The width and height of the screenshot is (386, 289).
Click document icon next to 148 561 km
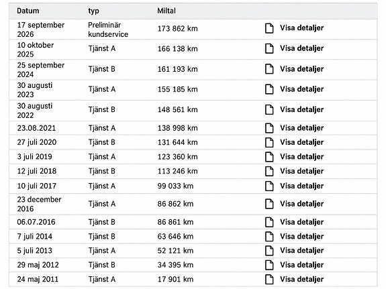click(269, 109)
